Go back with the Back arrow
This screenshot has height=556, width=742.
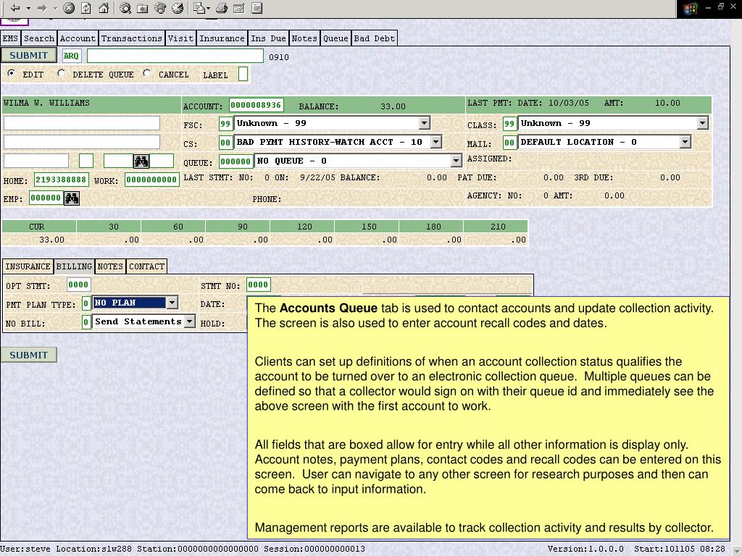[x=15, y=8]
